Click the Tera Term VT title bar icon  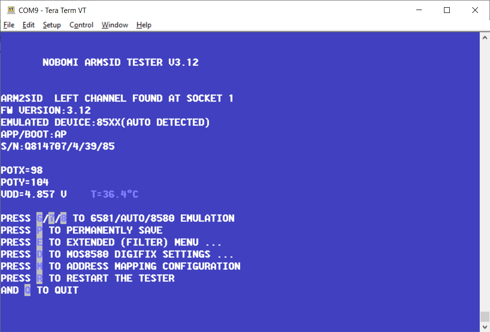pyautogui.click(x=11, y=10)
